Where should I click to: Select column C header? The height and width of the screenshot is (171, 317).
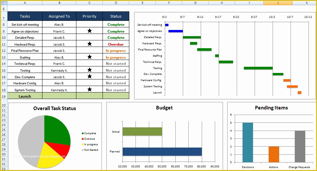89,3
